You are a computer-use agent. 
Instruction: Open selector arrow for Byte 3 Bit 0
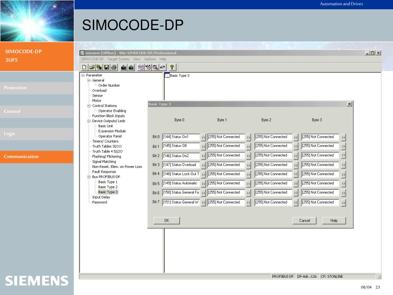343,138
